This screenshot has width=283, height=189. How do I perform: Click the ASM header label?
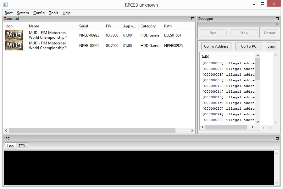click(x=205, y=57)
